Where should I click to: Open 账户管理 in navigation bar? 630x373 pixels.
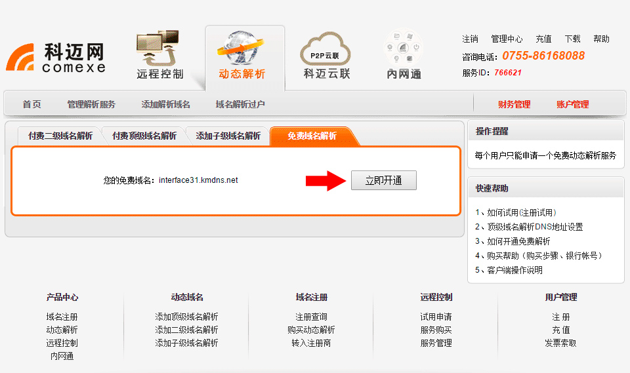point(572,104)
